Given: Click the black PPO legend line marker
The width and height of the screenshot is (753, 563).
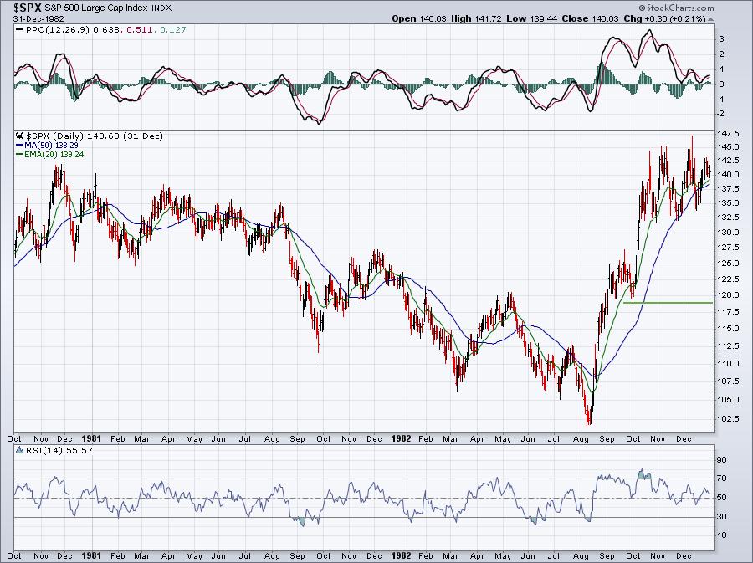Looking at the screenshot, I should [x=19, y=29].
